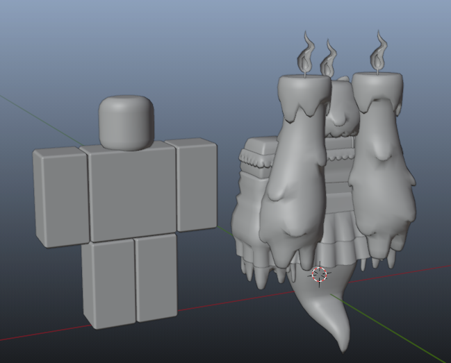Click the 3D cursor crosshair in viewport

point(319,274)
